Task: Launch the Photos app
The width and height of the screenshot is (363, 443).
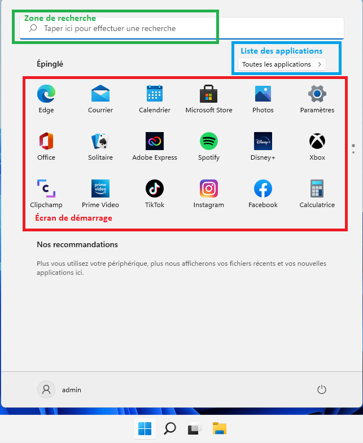Action: [x=263, y=94]
